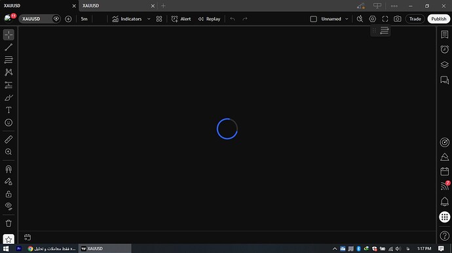Take a chart snapshot camera icon

tap(398, 19)
